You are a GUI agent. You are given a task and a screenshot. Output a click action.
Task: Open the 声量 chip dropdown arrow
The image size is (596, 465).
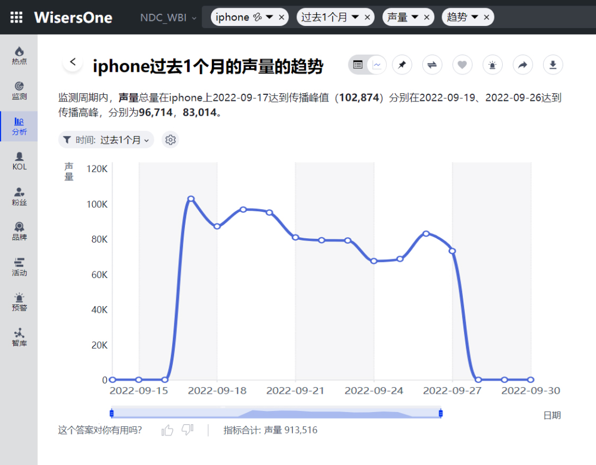(x=415, y=17)
